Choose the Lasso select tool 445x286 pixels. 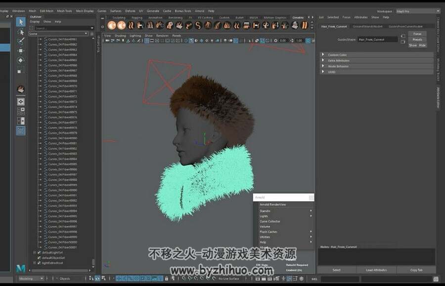tap(20, 32)
